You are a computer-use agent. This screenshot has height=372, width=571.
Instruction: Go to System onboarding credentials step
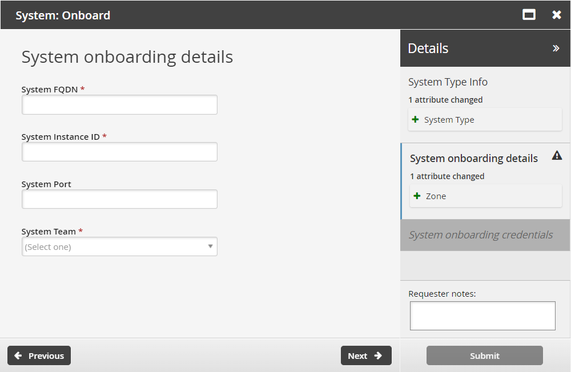(481, 234)
